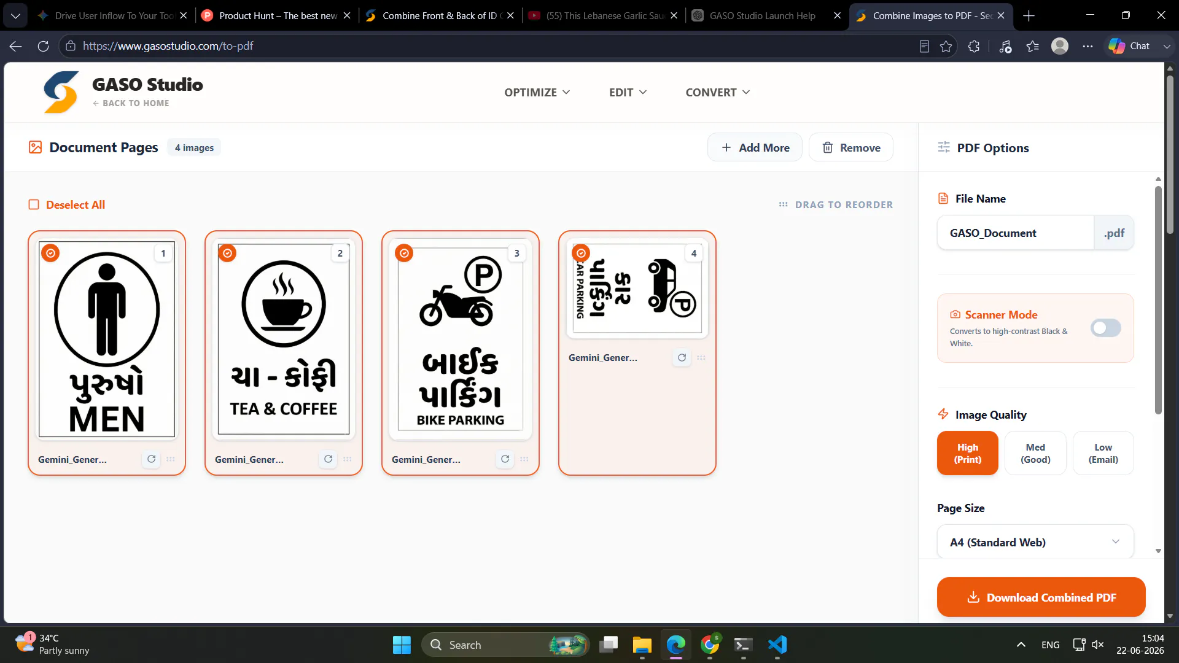Rotate the page 3 Bike Parking image
This screenshot has height=663, width=1179.
point(505,459)
